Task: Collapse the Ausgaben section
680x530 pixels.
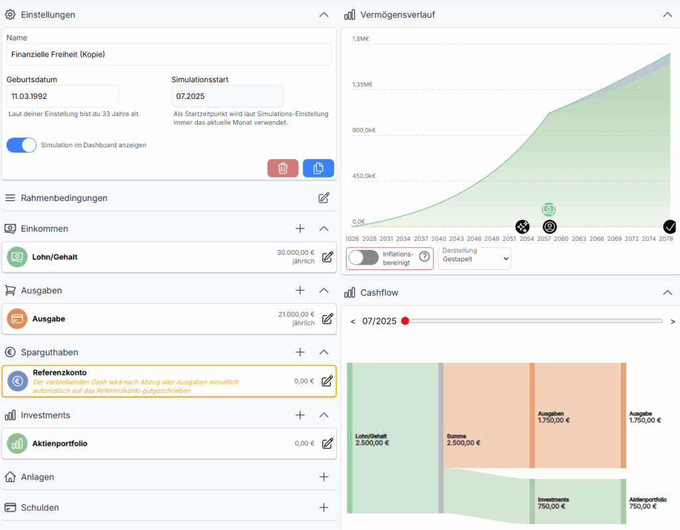Action: coord(324,291)
